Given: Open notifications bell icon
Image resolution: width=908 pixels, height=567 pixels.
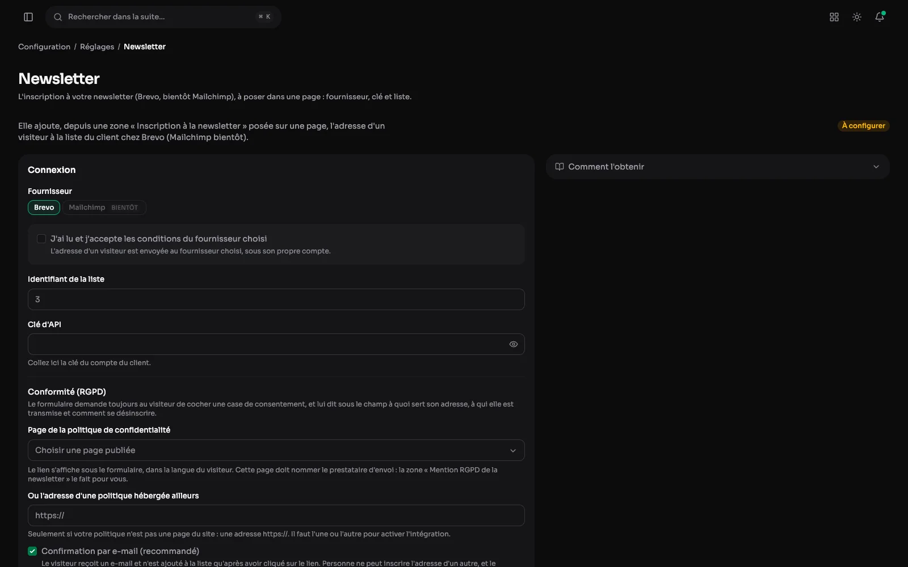Looking at the screenshot, I should tap(880, 17).
